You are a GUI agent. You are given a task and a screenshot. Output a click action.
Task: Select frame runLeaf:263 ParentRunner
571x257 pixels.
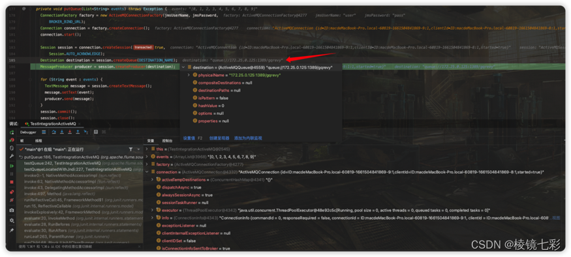pyautogui.click(x=80, y=237)
